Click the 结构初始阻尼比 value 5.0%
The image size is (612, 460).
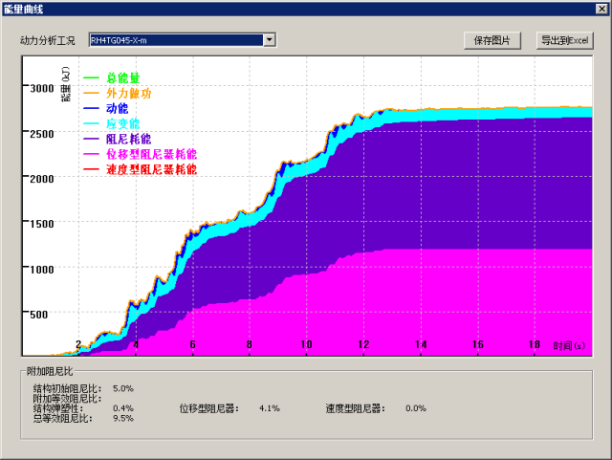point(123,388)
